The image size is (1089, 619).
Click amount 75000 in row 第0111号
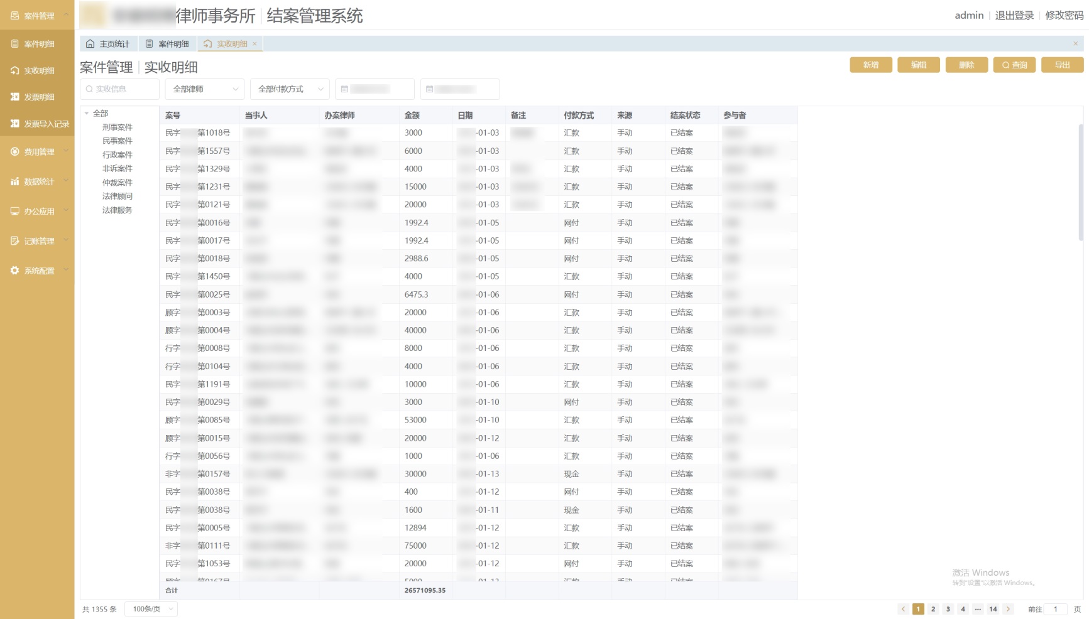pyautogui.click(x=415, y=546)
